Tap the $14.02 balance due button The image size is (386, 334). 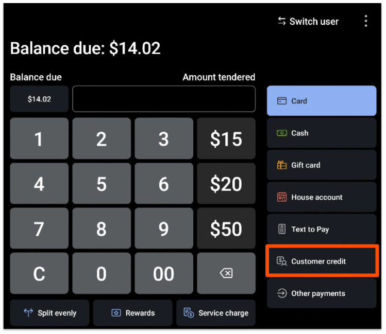[39, 99]
